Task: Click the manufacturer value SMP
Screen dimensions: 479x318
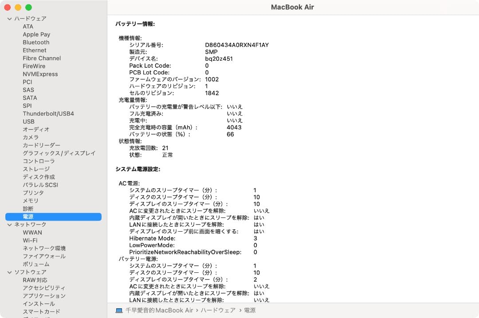Action: click(211, 52)
